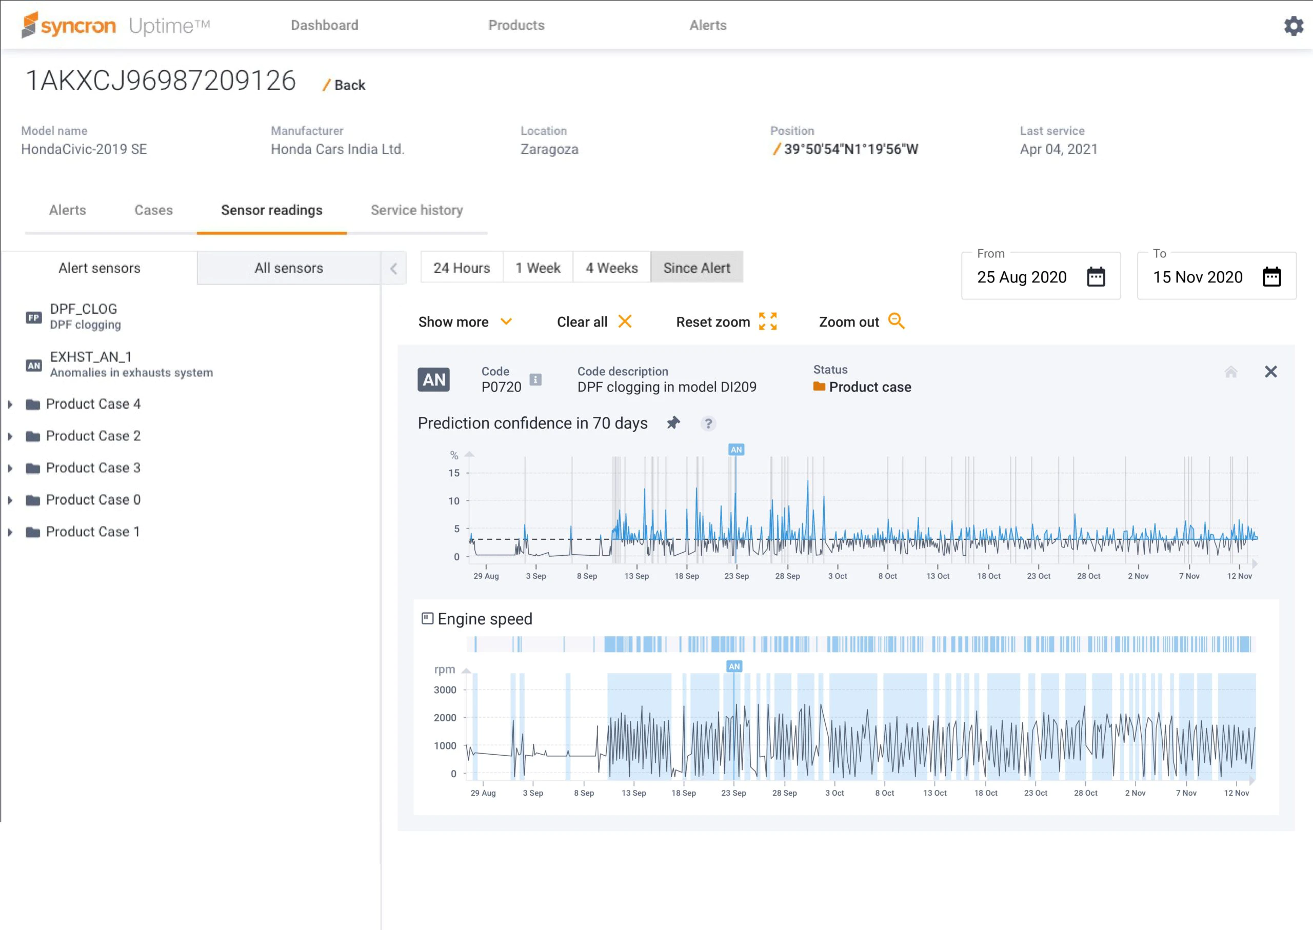Image resolution: width=1313 pixels, height=930 pixels.
Task: Click the AN badge in alert header
Action: (434, 380)
